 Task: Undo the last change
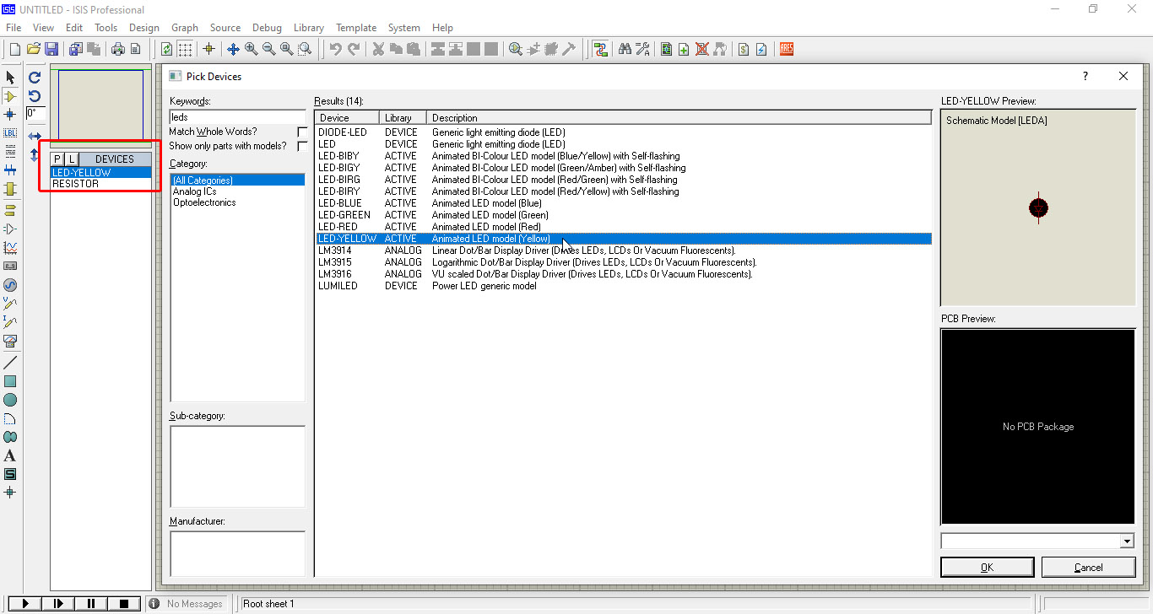click(x=336, y=50)
